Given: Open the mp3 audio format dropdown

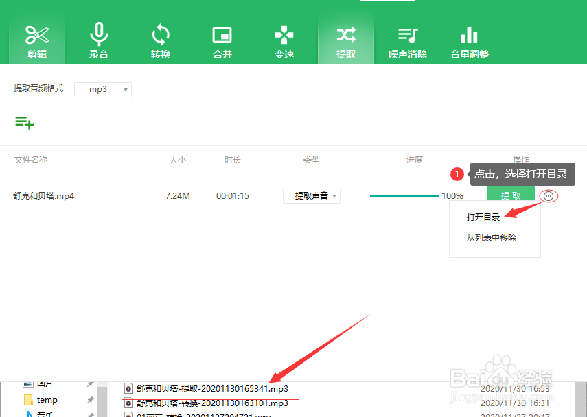Looking at the screenshot, I should point(102,89).
